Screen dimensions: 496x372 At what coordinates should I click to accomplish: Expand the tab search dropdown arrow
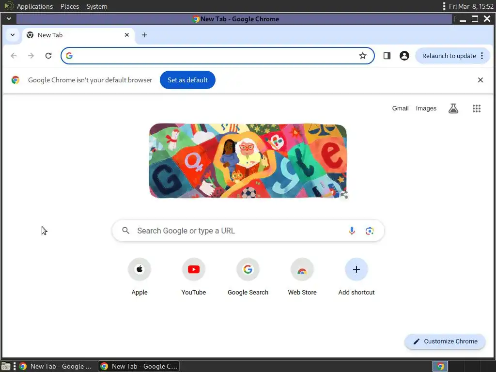click(x=12, y=35)
